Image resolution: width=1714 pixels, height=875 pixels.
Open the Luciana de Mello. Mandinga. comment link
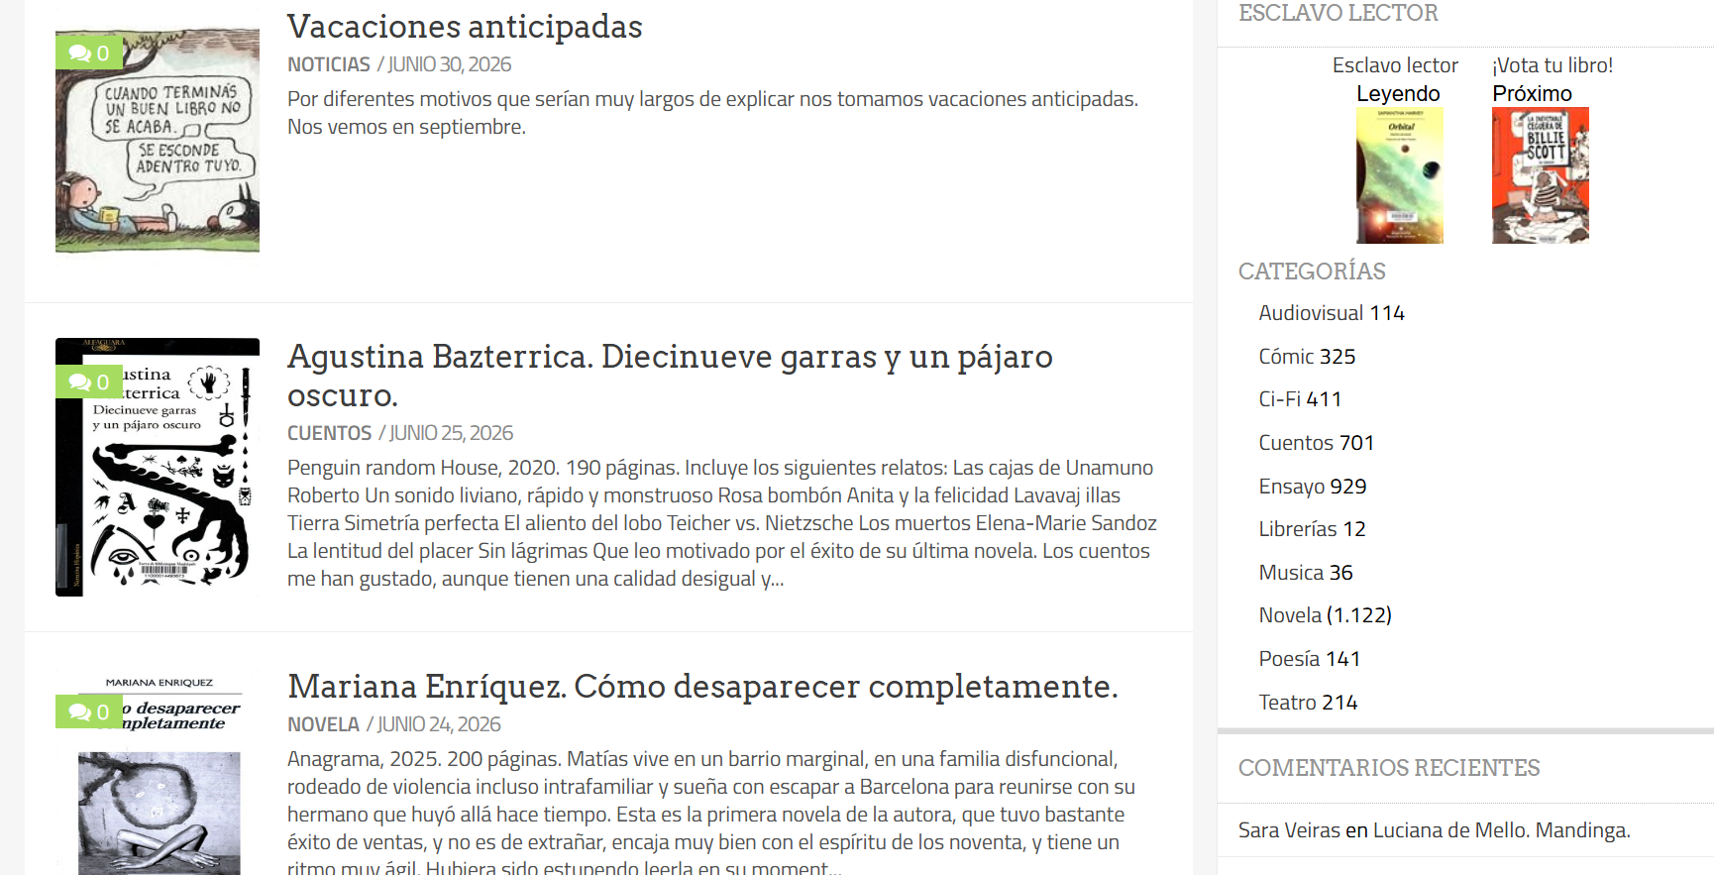coord(1501,830)
